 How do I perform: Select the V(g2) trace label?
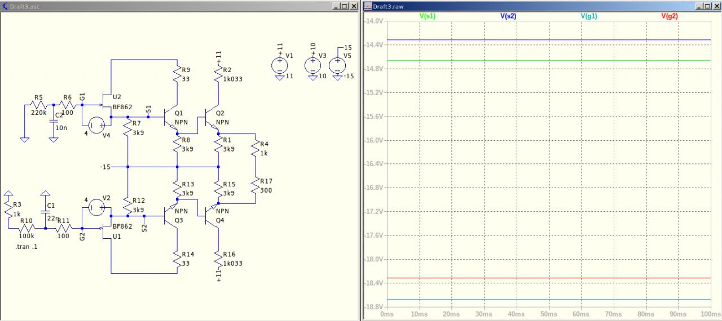click(x=670, y=16)
